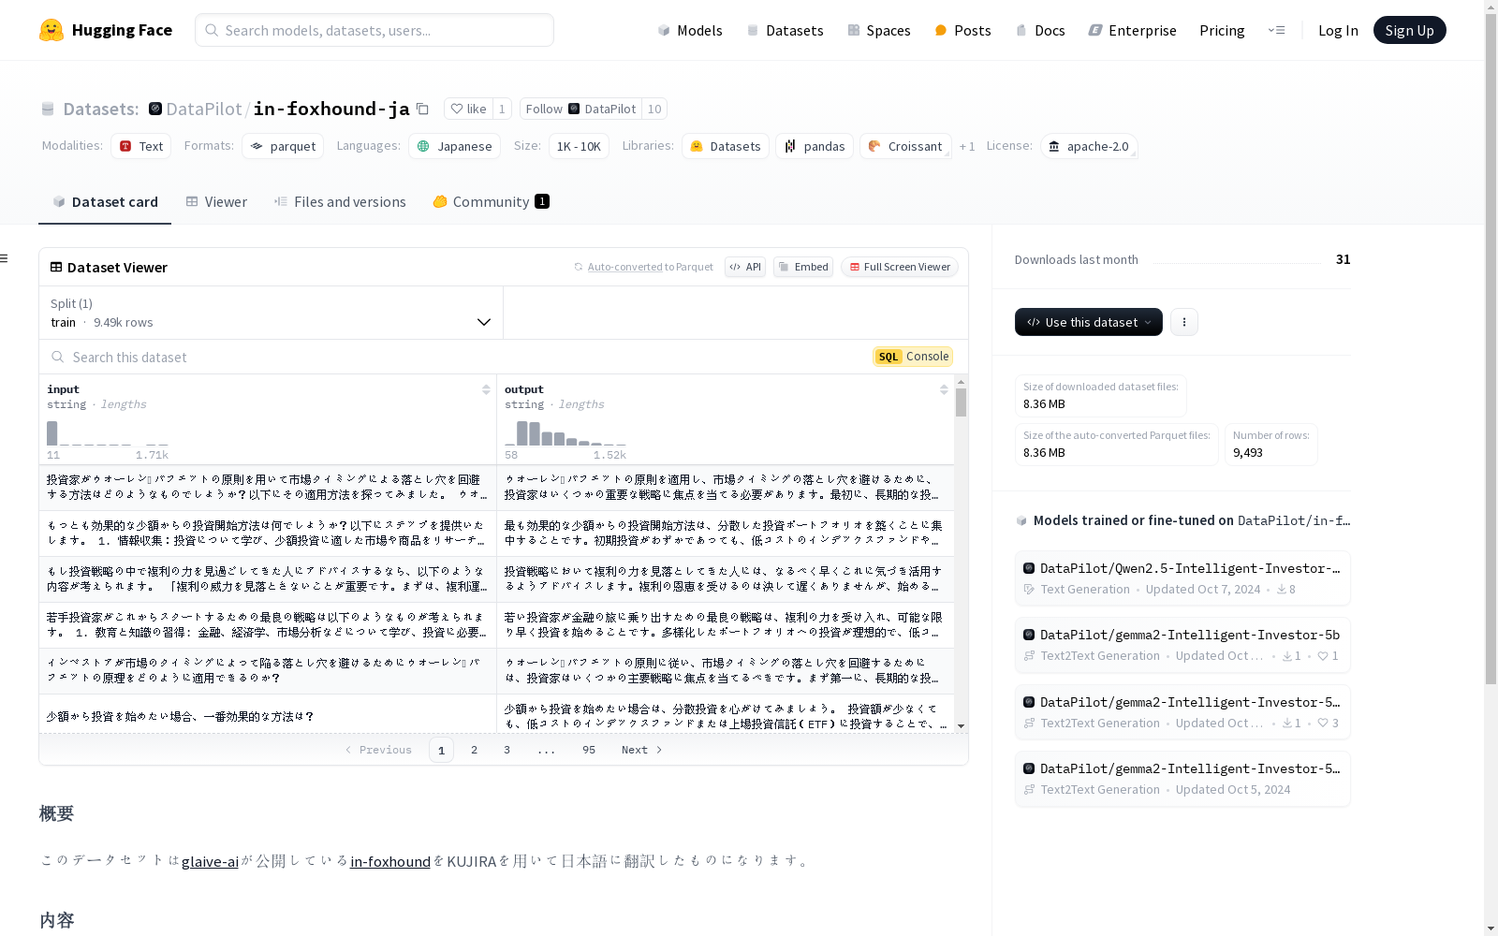
Task: Switch to the Viewer tab
Action: (x=216, y=202)
